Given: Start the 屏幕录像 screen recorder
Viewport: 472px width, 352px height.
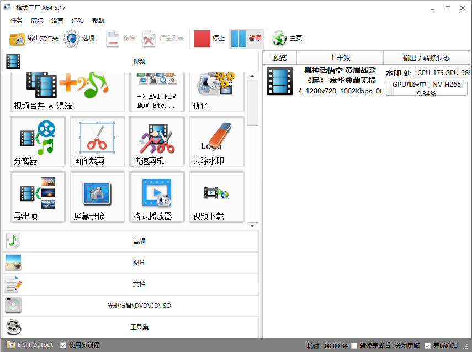Looking at the screenshot, I should (x=97, y=197).
